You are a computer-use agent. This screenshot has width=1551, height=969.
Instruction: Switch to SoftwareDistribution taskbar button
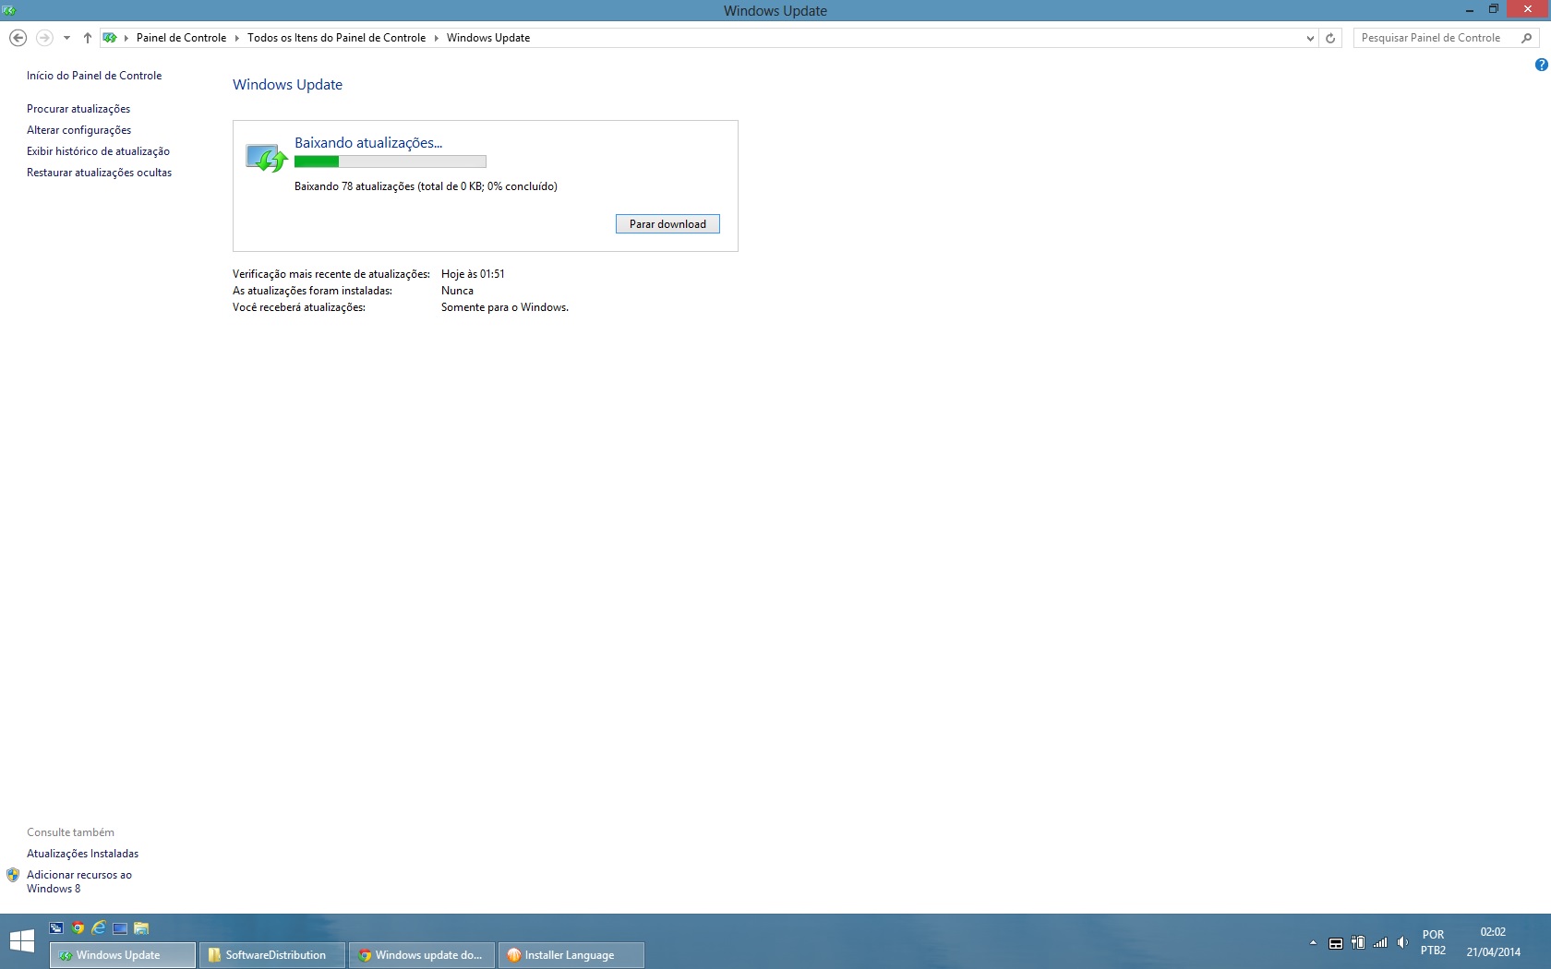272,955
